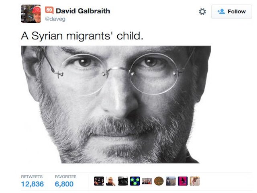Click the bald bearded man avatar
This screenshot has height=193, width=257.
[111, 181]
